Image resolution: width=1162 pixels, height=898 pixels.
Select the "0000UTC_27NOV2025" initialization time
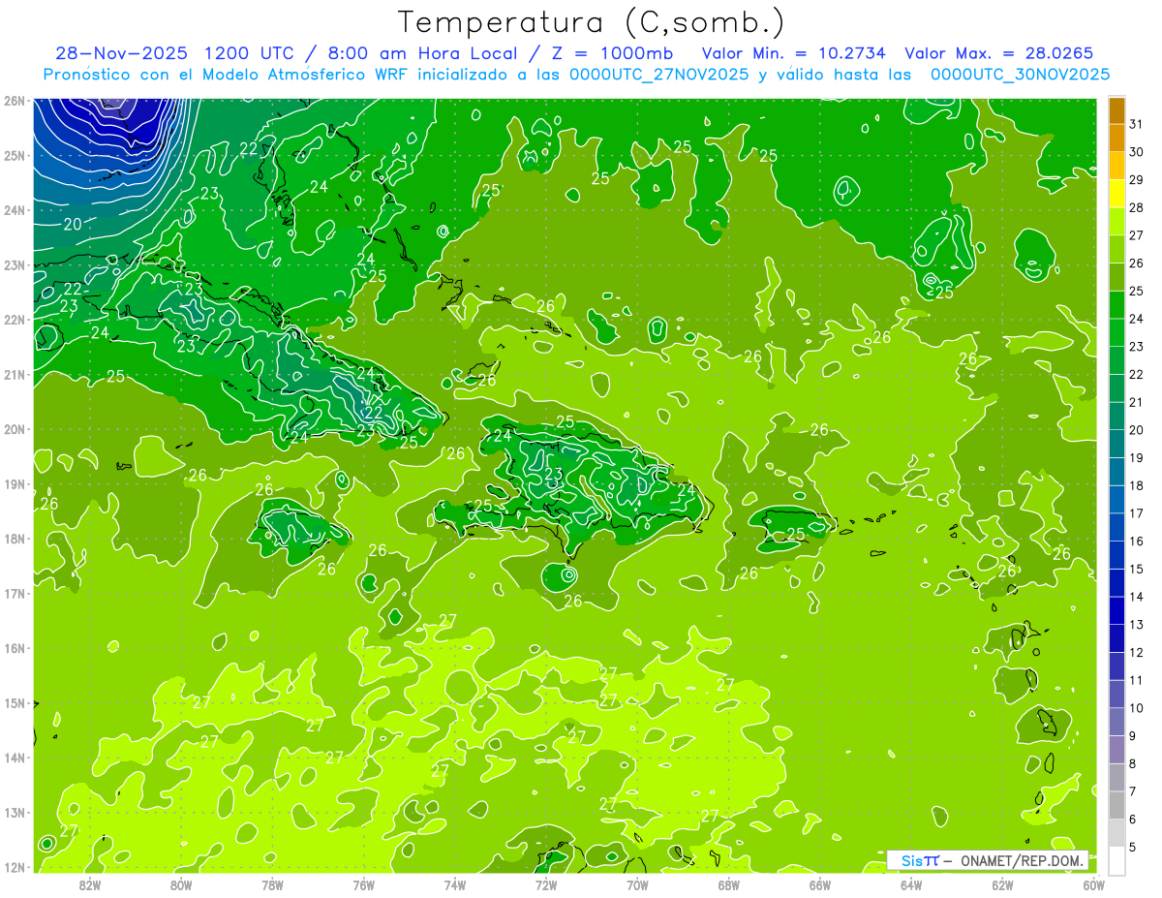pyautogui.click(x=658, y=74)
